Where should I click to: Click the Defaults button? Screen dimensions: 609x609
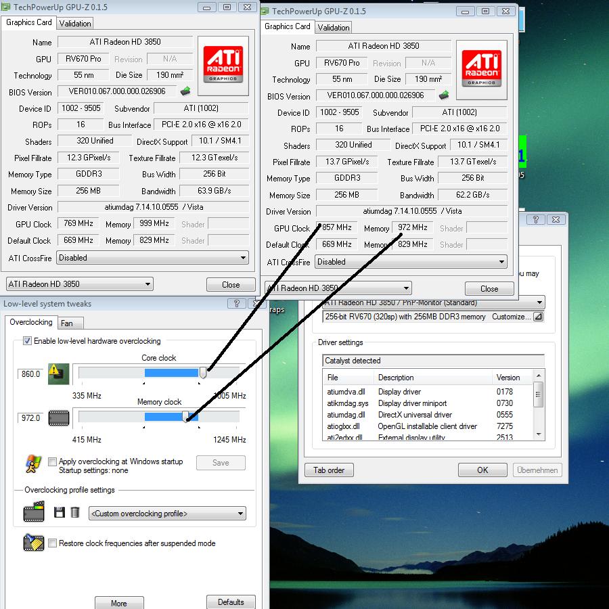(x=231, y=602)
